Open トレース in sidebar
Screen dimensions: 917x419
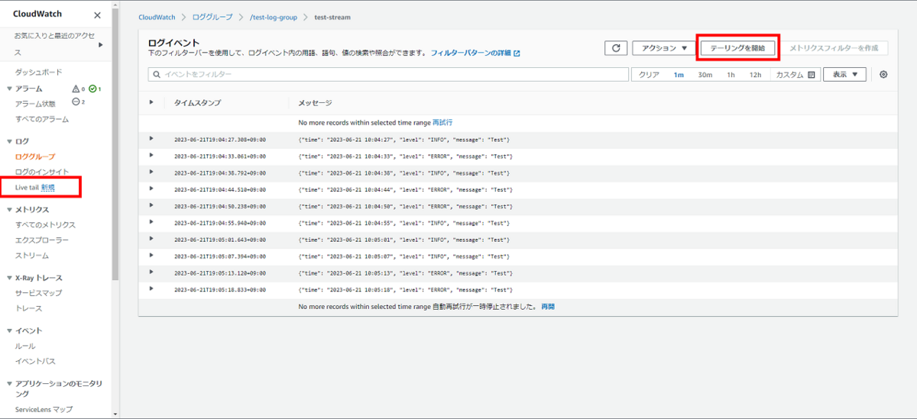point(29,308)
